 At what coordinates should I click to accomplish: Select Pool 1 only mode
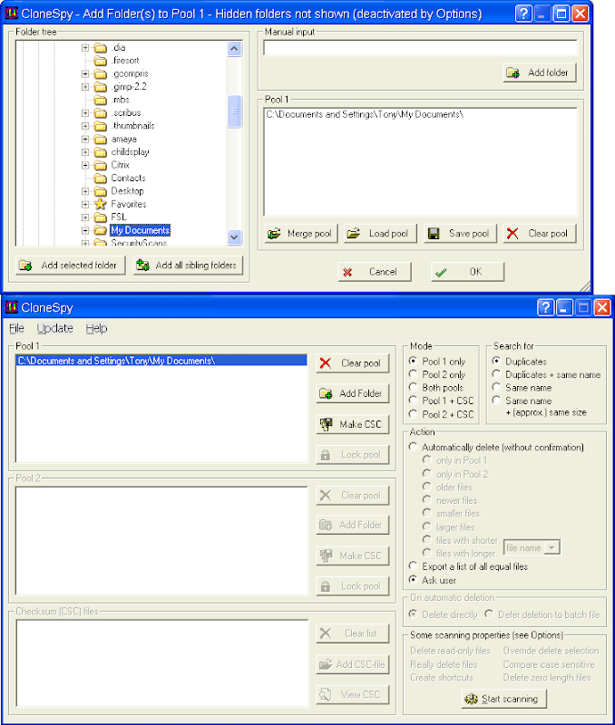click(413, 361)
